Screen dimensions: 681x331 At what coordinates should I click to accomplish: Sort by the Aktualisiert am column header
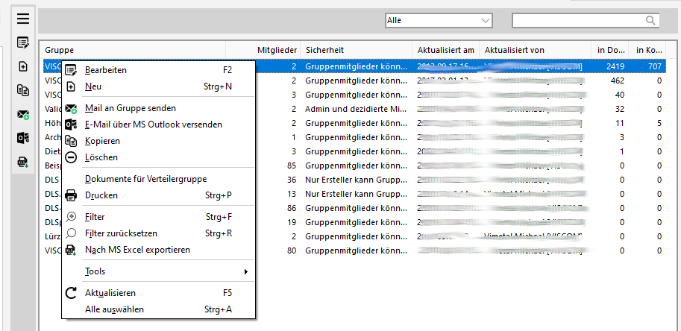click(x=445, y=50)
